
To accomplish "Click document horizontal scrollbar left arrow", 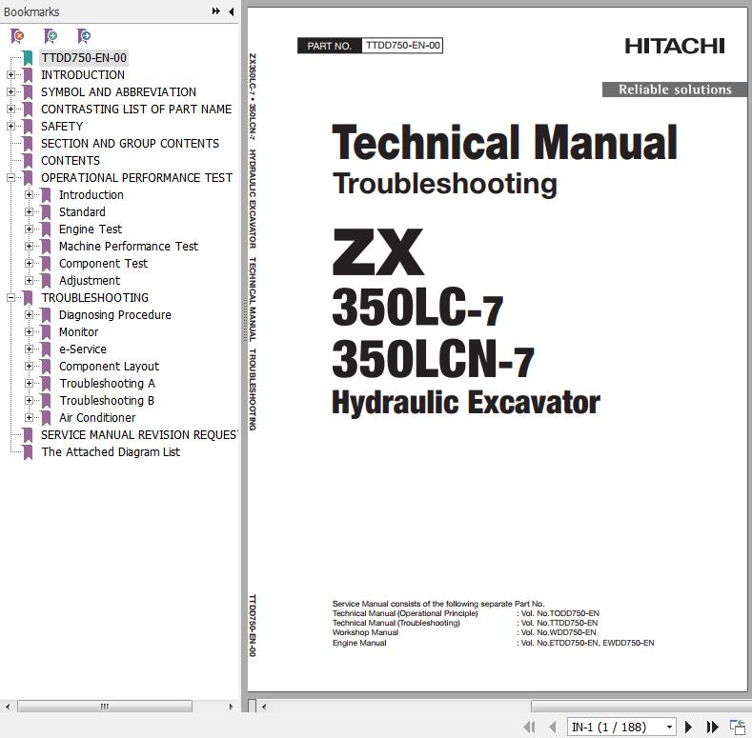I will [264, 707].
